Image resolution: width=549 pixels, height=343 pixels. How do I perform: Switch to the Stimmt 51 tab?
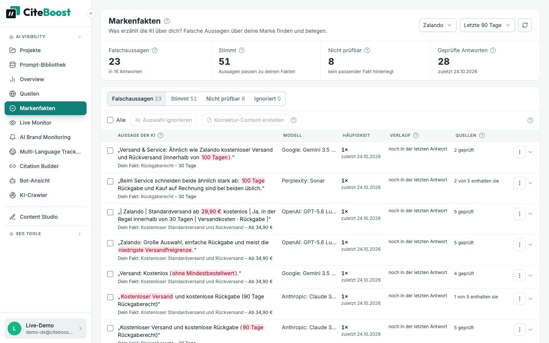click(x=184, y=99)
